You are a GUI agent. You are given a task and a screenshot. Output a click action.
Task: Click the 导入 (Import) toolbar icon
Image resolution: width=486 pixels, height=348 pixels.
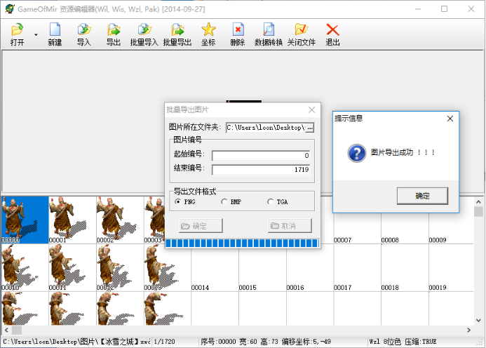[x=83, y=34]
